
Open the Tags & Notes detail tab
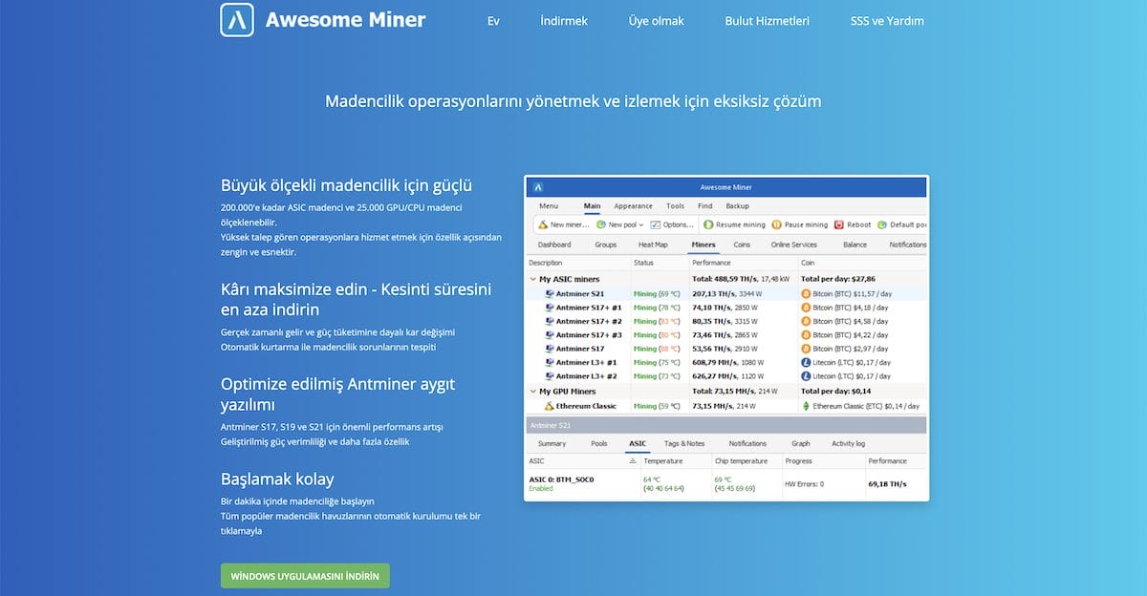(684, 443)
